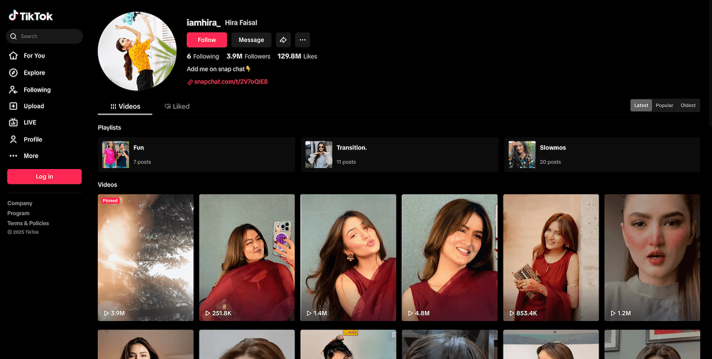Click the TikTok logo
The width and height of the screenshot is (712, 359).
[31, 16]
